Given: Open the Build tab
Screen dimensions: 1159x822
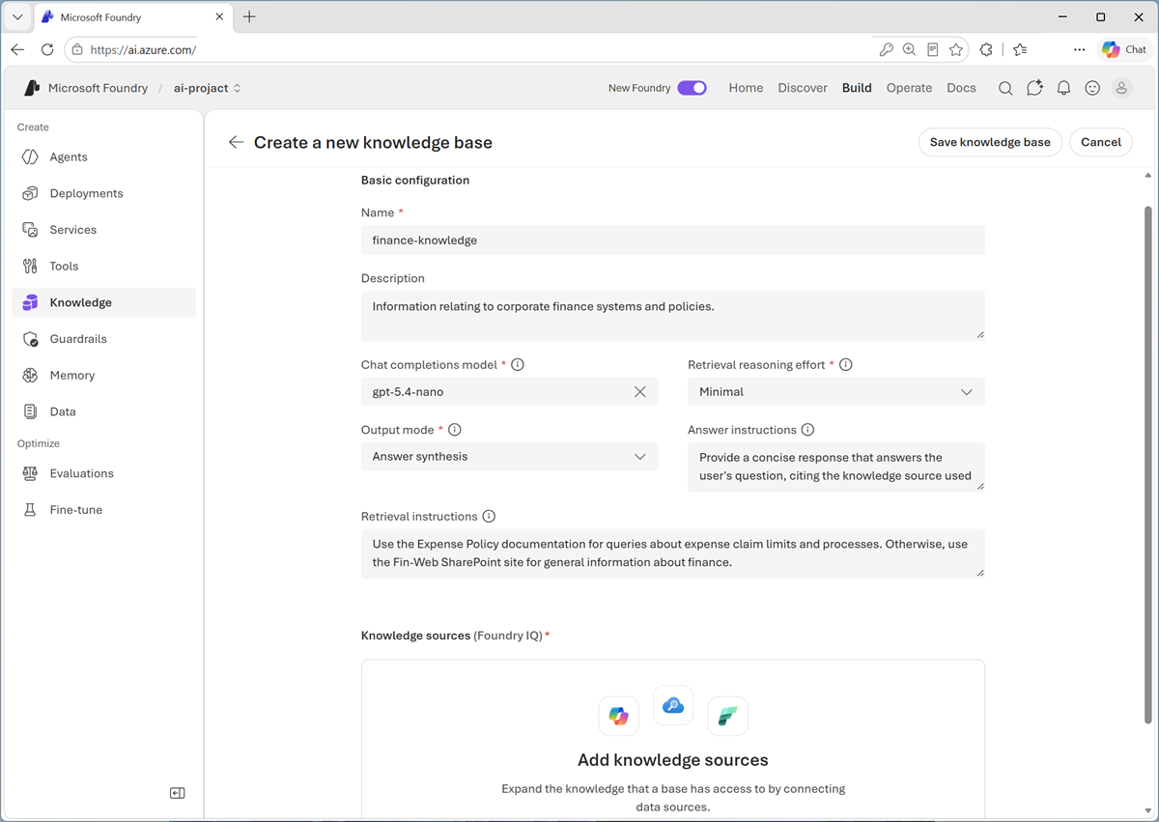Looking at the screenshot, I should pyautogui.click(x=857, y=88).
